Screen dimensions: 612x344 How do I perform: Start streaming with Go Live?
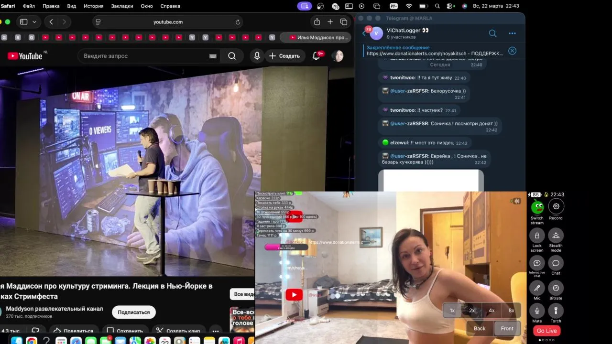point(546,331)
